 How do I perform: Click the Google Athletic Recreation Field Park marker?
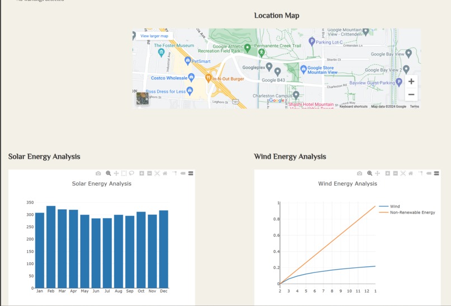coord(247,48)
